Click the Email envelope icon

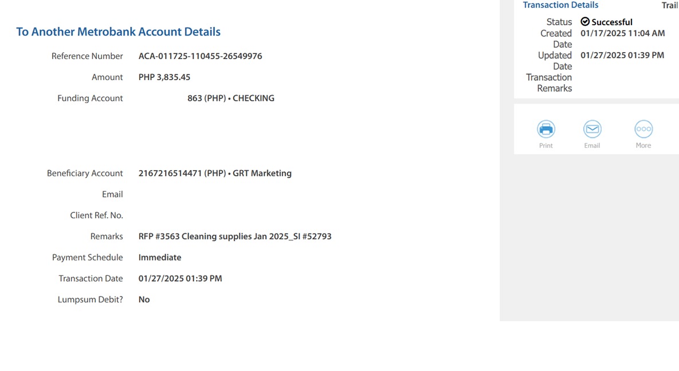pyautogui.click(x=592, y=129)
